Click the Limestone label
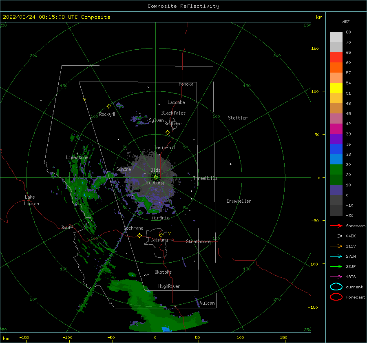Image resolution: width=367 pixels, height=343 pixels. [77, 157]
